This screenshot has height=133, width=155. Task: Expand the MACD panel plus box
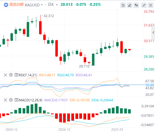pos(16,100)
